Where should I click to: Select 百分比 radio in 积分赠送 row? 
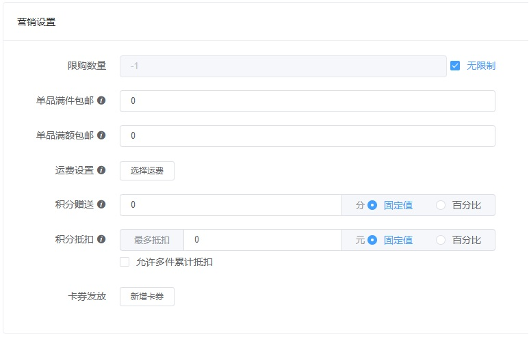441,205
